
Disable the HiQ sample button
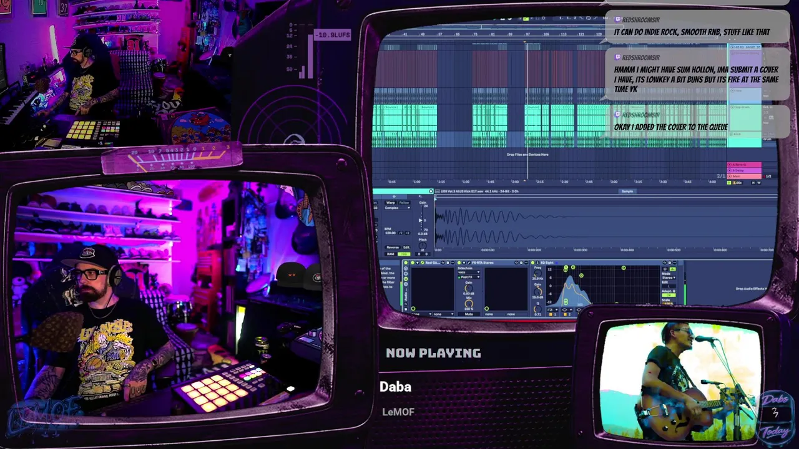click(404, 254)
